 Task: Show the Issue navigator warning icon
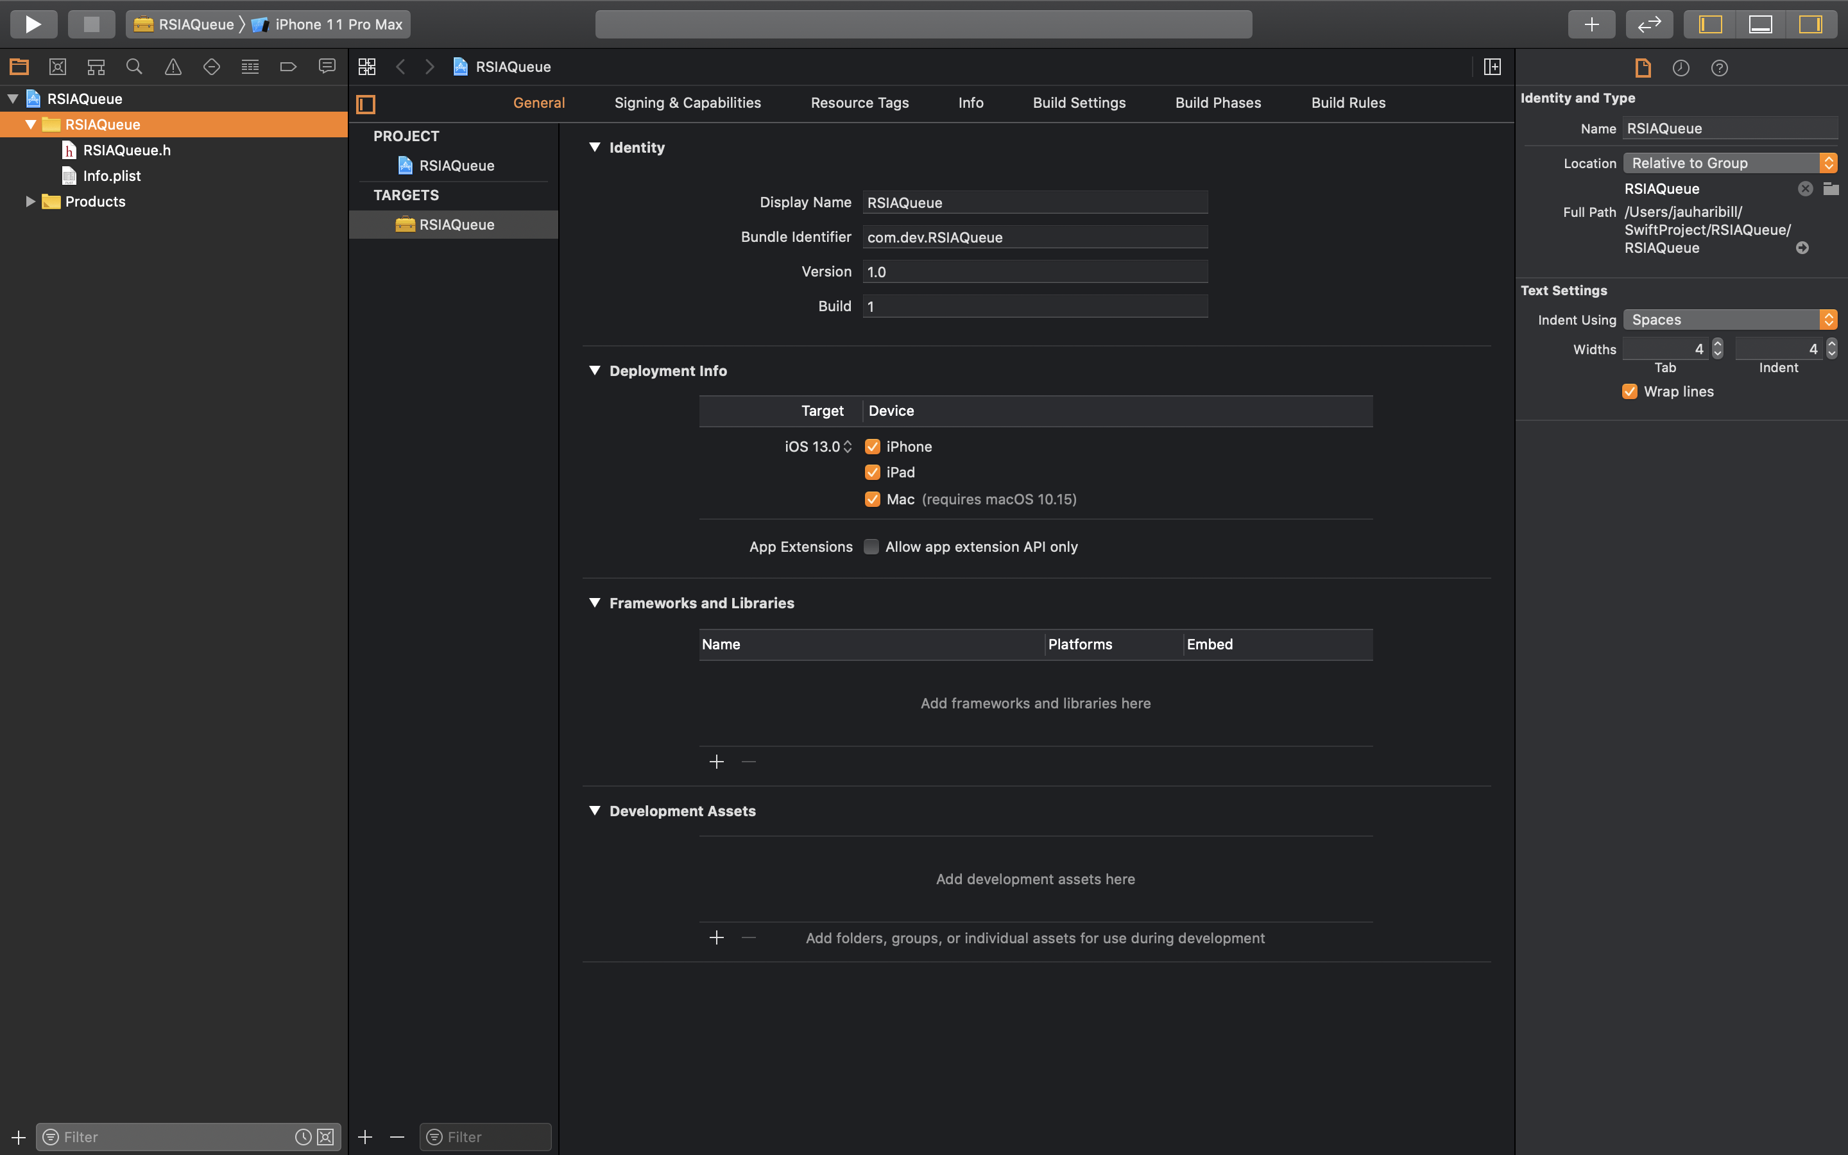(173, 67)
